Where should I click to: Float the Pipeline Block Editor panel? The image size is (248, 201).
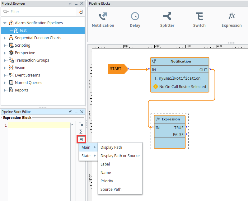tap(71, 112)
